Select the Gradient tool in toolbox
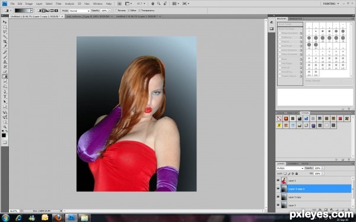This screenshot has width=356, height=222. click(x=5, y=76)
